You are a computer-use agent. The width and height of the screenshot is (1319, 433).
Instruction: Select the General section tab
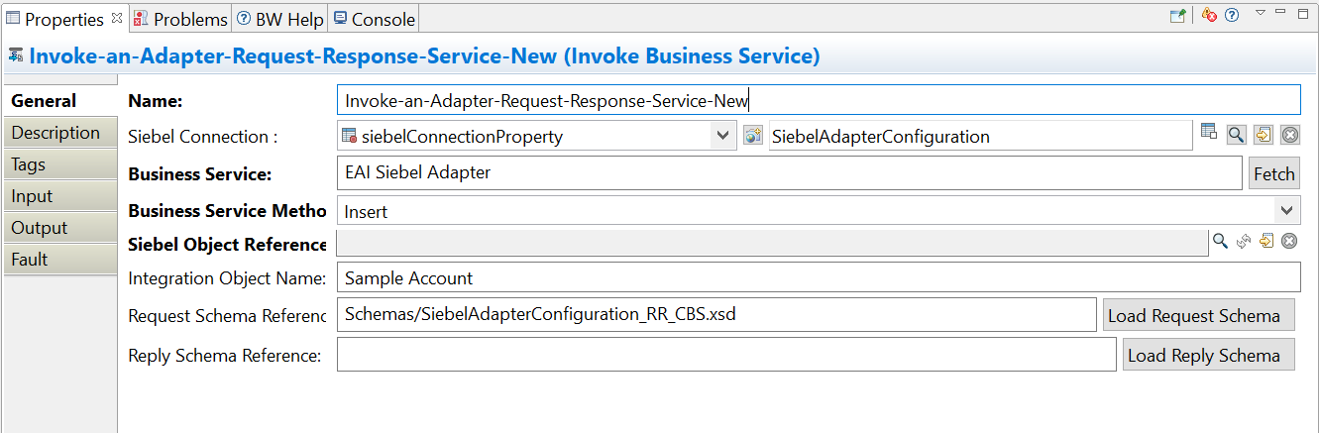click(59, 101)
